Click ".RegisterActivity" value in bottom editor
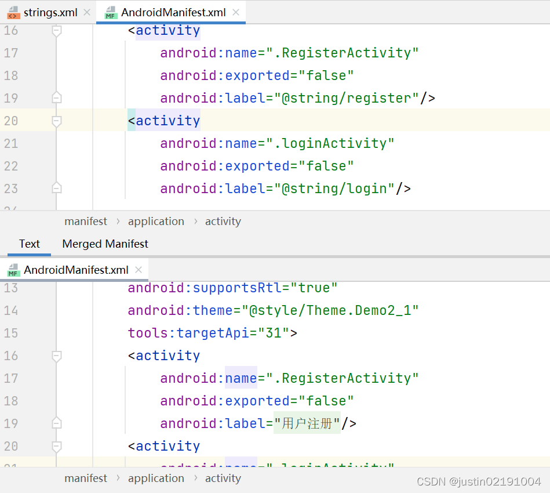This screenshot has height=493, width=550. (x=343, y=378)
